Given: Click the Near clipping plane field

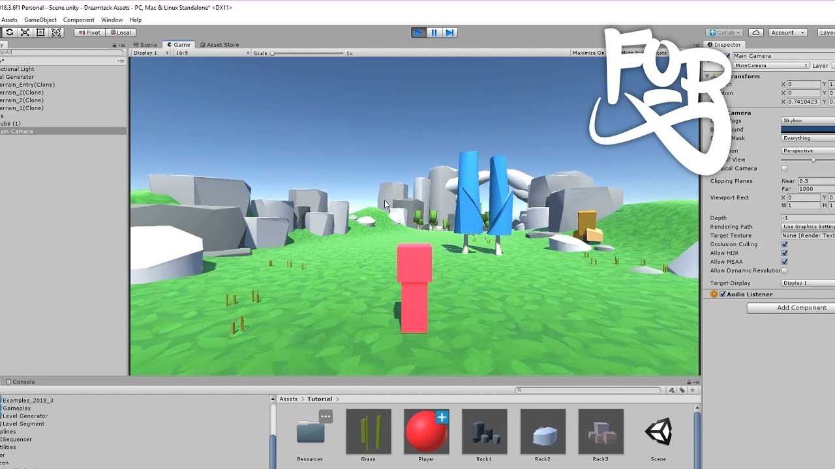Looking at the screenshot, I should (x=815, y=181).
